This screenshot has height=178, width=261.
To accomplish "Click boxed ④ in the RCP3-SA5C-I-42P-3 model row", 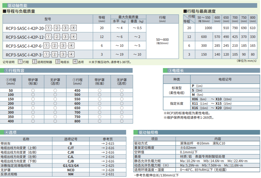I will (x=72, y=54).
